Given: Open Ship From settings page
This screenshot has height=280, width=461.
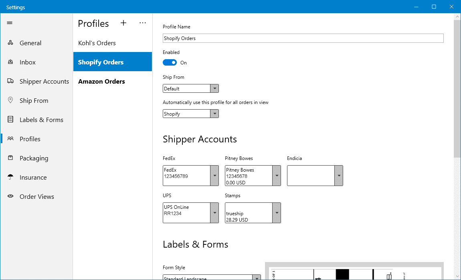Looking at the screenshot, I should [x=36, y=101].
